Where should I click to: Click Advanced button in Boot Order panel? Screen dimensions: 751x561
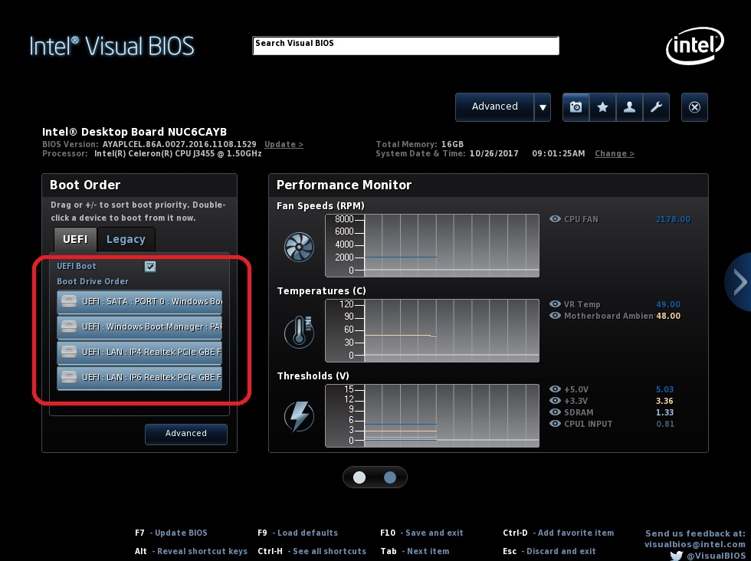185,434
